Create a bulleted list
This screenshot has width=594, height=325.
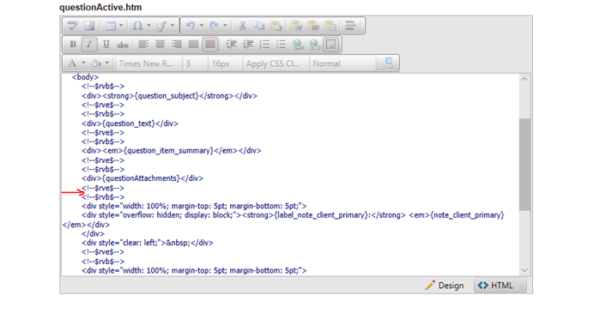(x=281, y=45)
